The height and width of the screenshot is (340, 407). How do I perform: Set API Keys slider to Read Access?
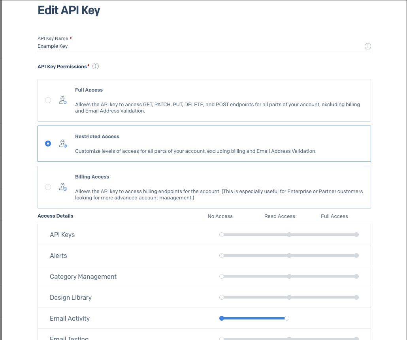289,235
